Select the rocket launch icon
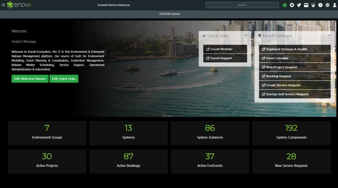This screenshot has height=188, width=338. [x=299, y=5]
